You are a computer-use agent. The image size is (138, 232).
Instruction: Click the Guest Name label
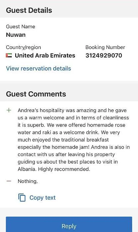[21, 27]
